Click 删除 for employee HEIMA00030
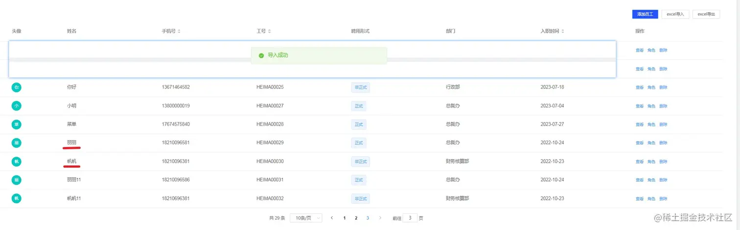This screenshot has height=230, width=740. click(663, 162)
